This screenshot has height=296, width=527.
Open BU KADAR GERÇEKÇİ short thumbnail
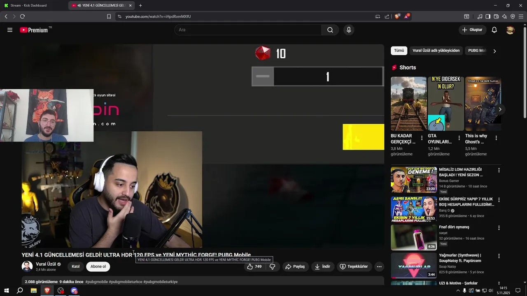409,104
